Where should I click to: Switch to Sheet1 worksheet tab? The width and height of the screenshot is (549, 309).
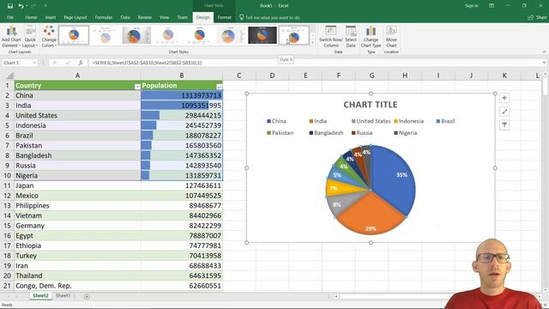tap(63, 295)
